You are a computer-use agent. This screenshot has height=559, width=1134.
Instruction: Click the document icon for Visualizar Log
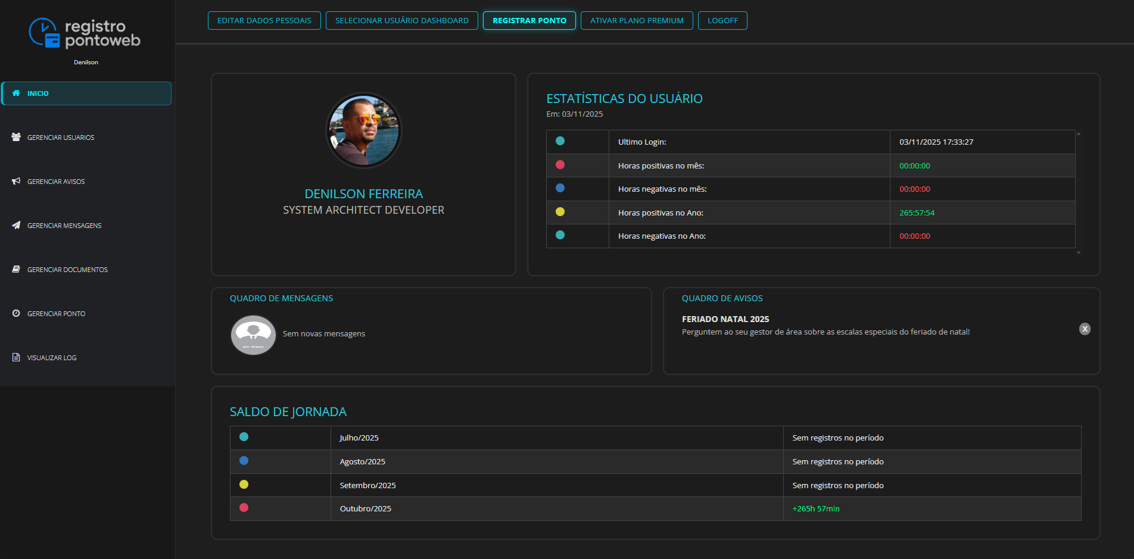click(x=16, y=357)
